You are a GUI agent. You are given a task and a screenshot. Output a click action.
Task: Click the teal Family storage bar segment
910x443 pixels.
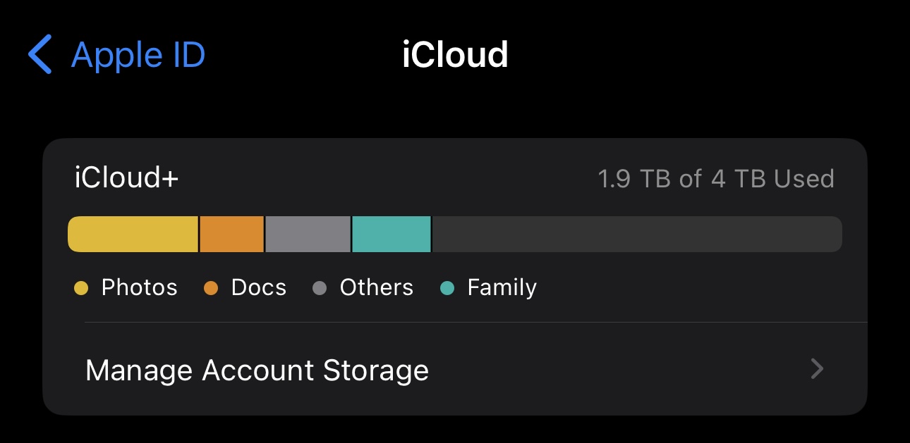[x=392, y=234]
